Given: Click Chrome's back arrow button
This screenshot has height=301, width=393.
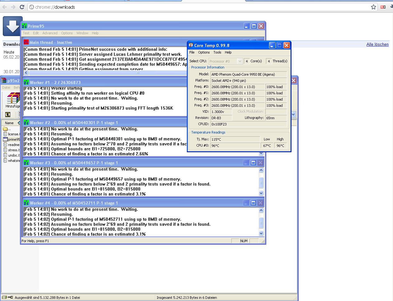Looking at the screenshot, I should click(x=5, y=7).
